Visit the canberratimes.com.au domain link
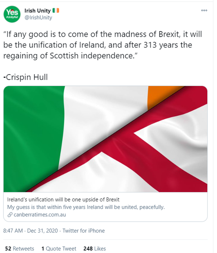The image size is (217, 253). (x=40, y=215)
